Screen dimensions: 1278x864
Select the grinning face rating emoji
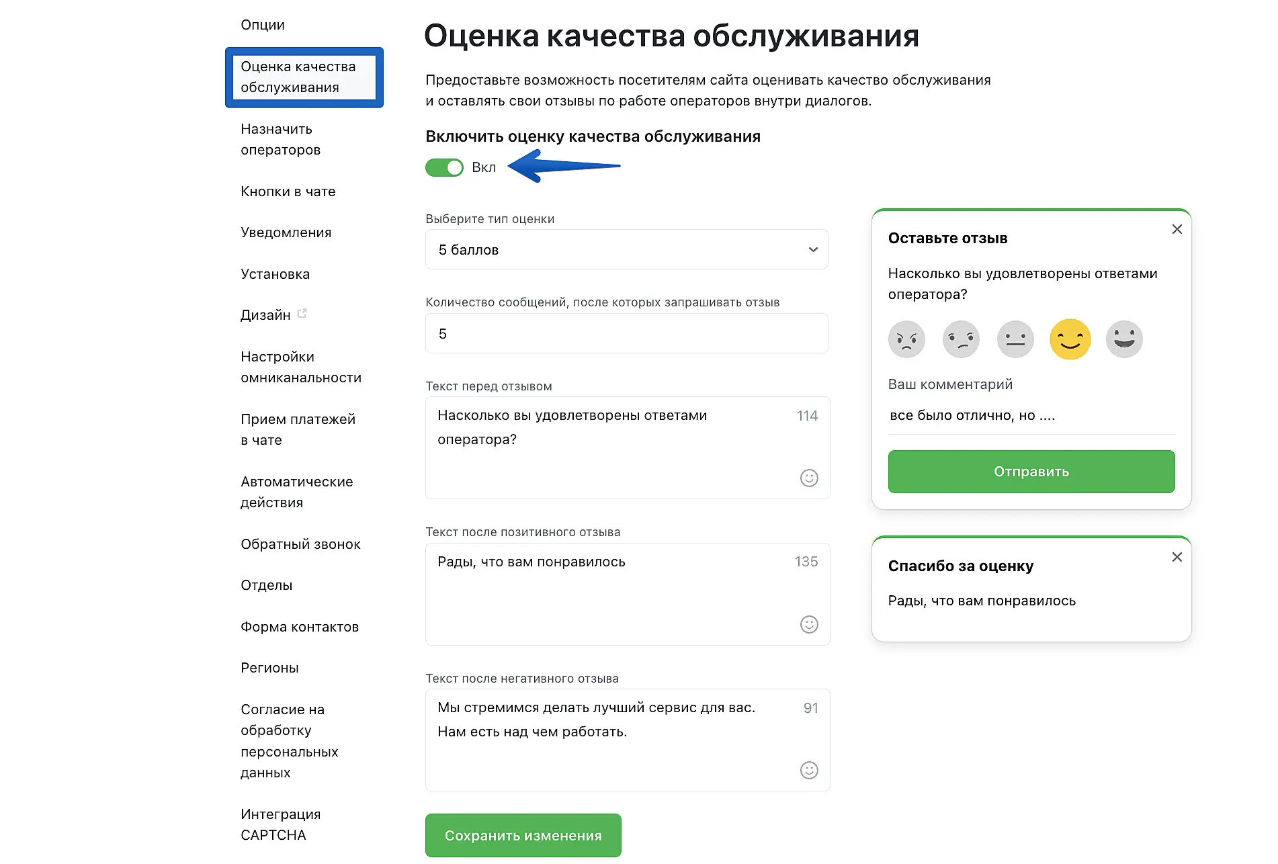(x=1124, y=339)
